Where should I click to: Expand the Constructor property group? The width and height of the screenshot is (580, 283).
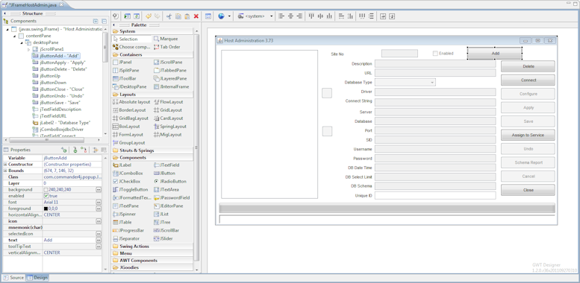5,164
